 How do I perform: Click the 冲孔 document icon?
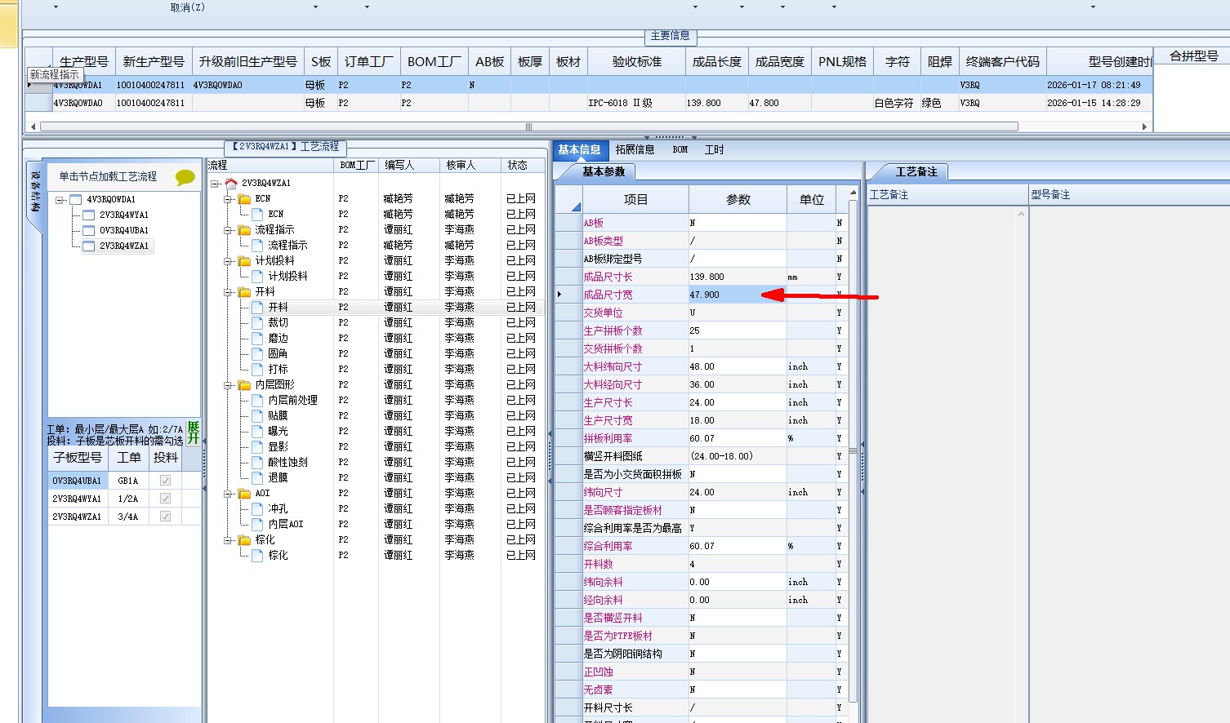point(257,509)
